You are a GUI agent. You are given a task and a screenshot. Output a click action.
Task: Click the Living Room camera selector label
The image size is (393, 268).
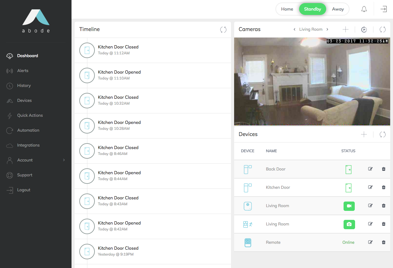pos(311,30)
